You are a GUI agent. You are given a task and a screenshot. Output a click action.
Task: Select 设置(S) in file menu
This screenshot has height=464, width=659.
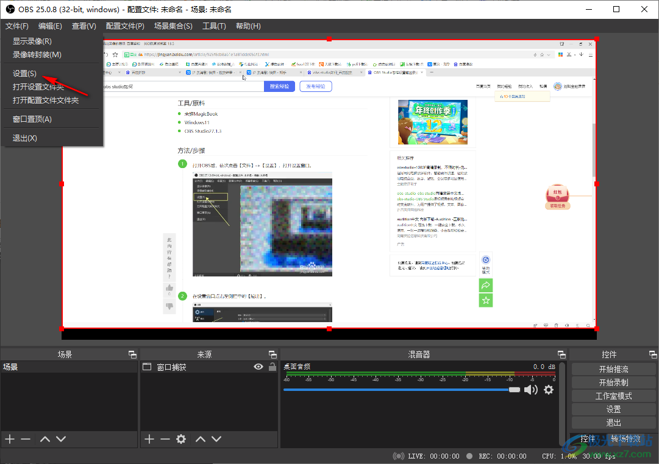[52, 74]
